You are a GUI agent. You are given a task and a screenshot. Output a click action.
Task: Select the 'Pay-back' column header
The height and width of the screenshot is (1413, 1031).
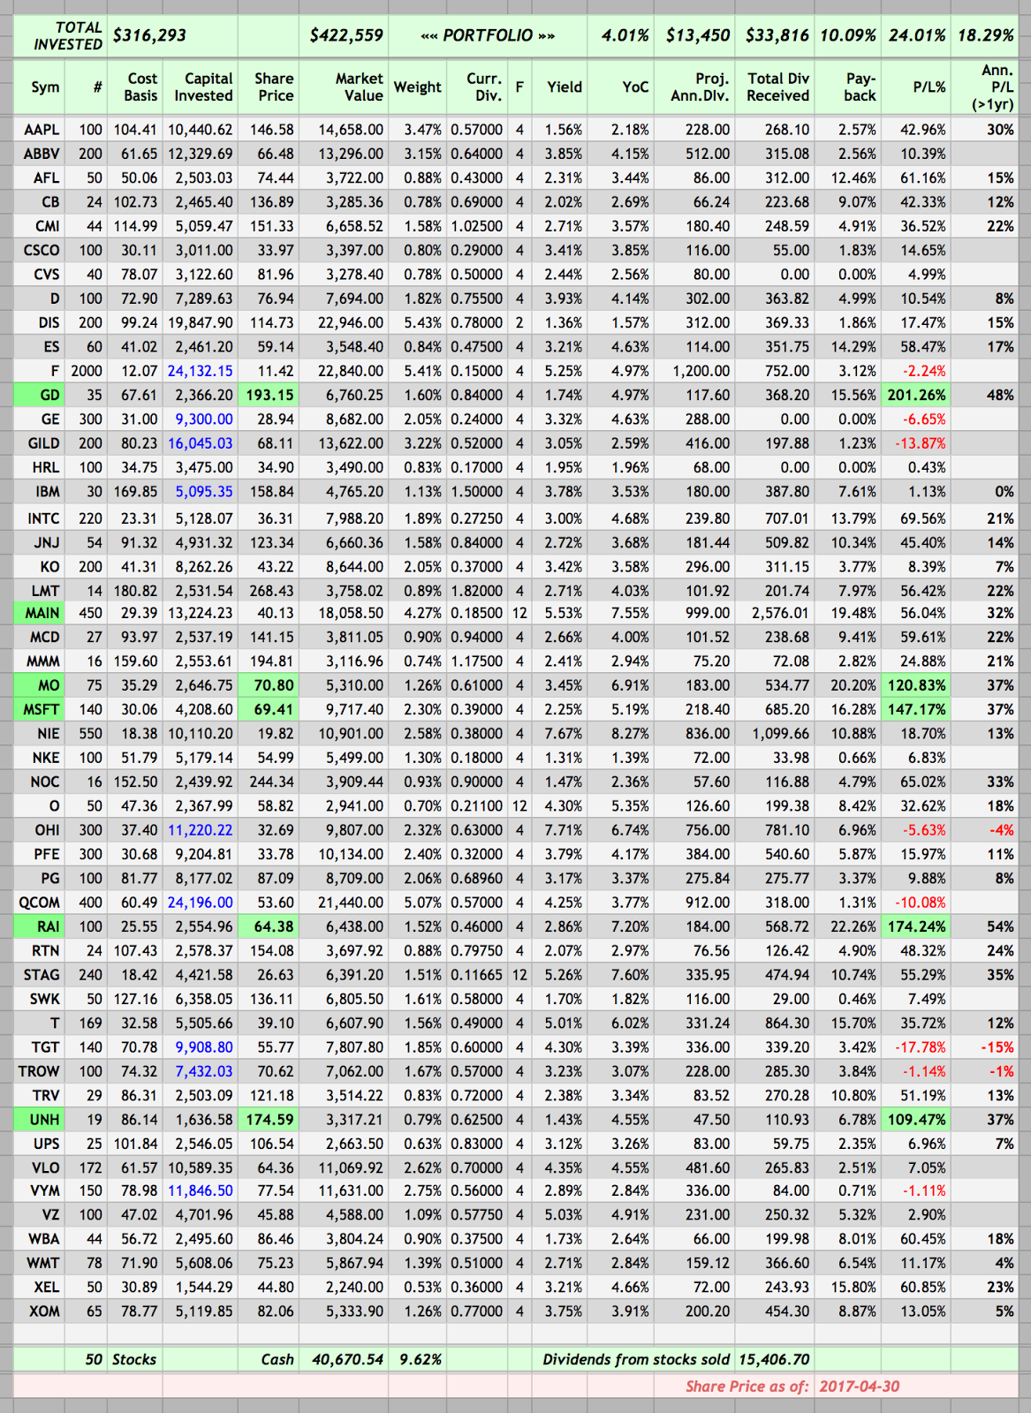click(x=847, y=87)
